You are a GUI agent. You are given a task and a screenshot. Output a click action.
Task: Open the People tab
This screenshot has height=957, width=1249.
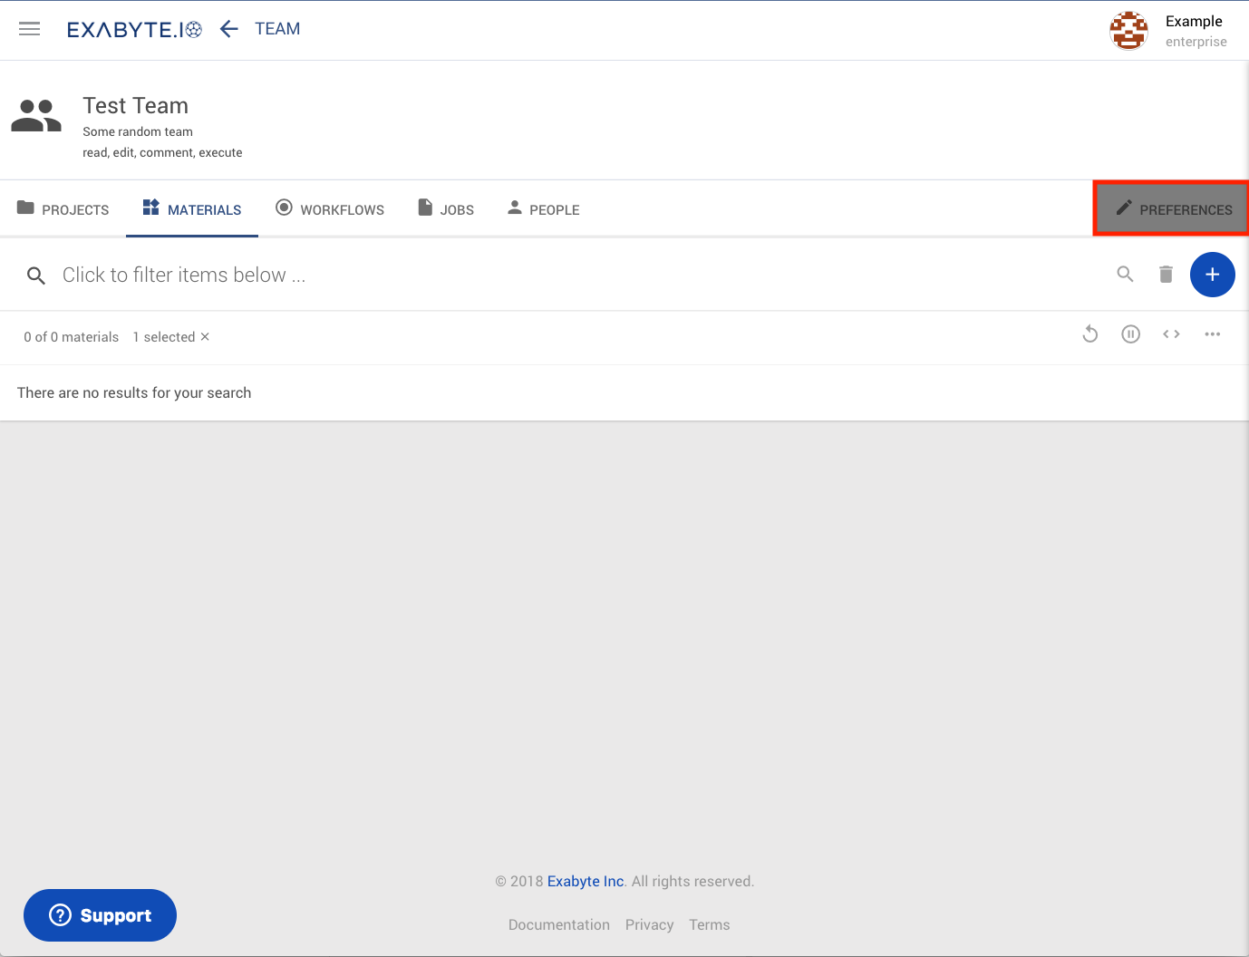pos(543,209)
